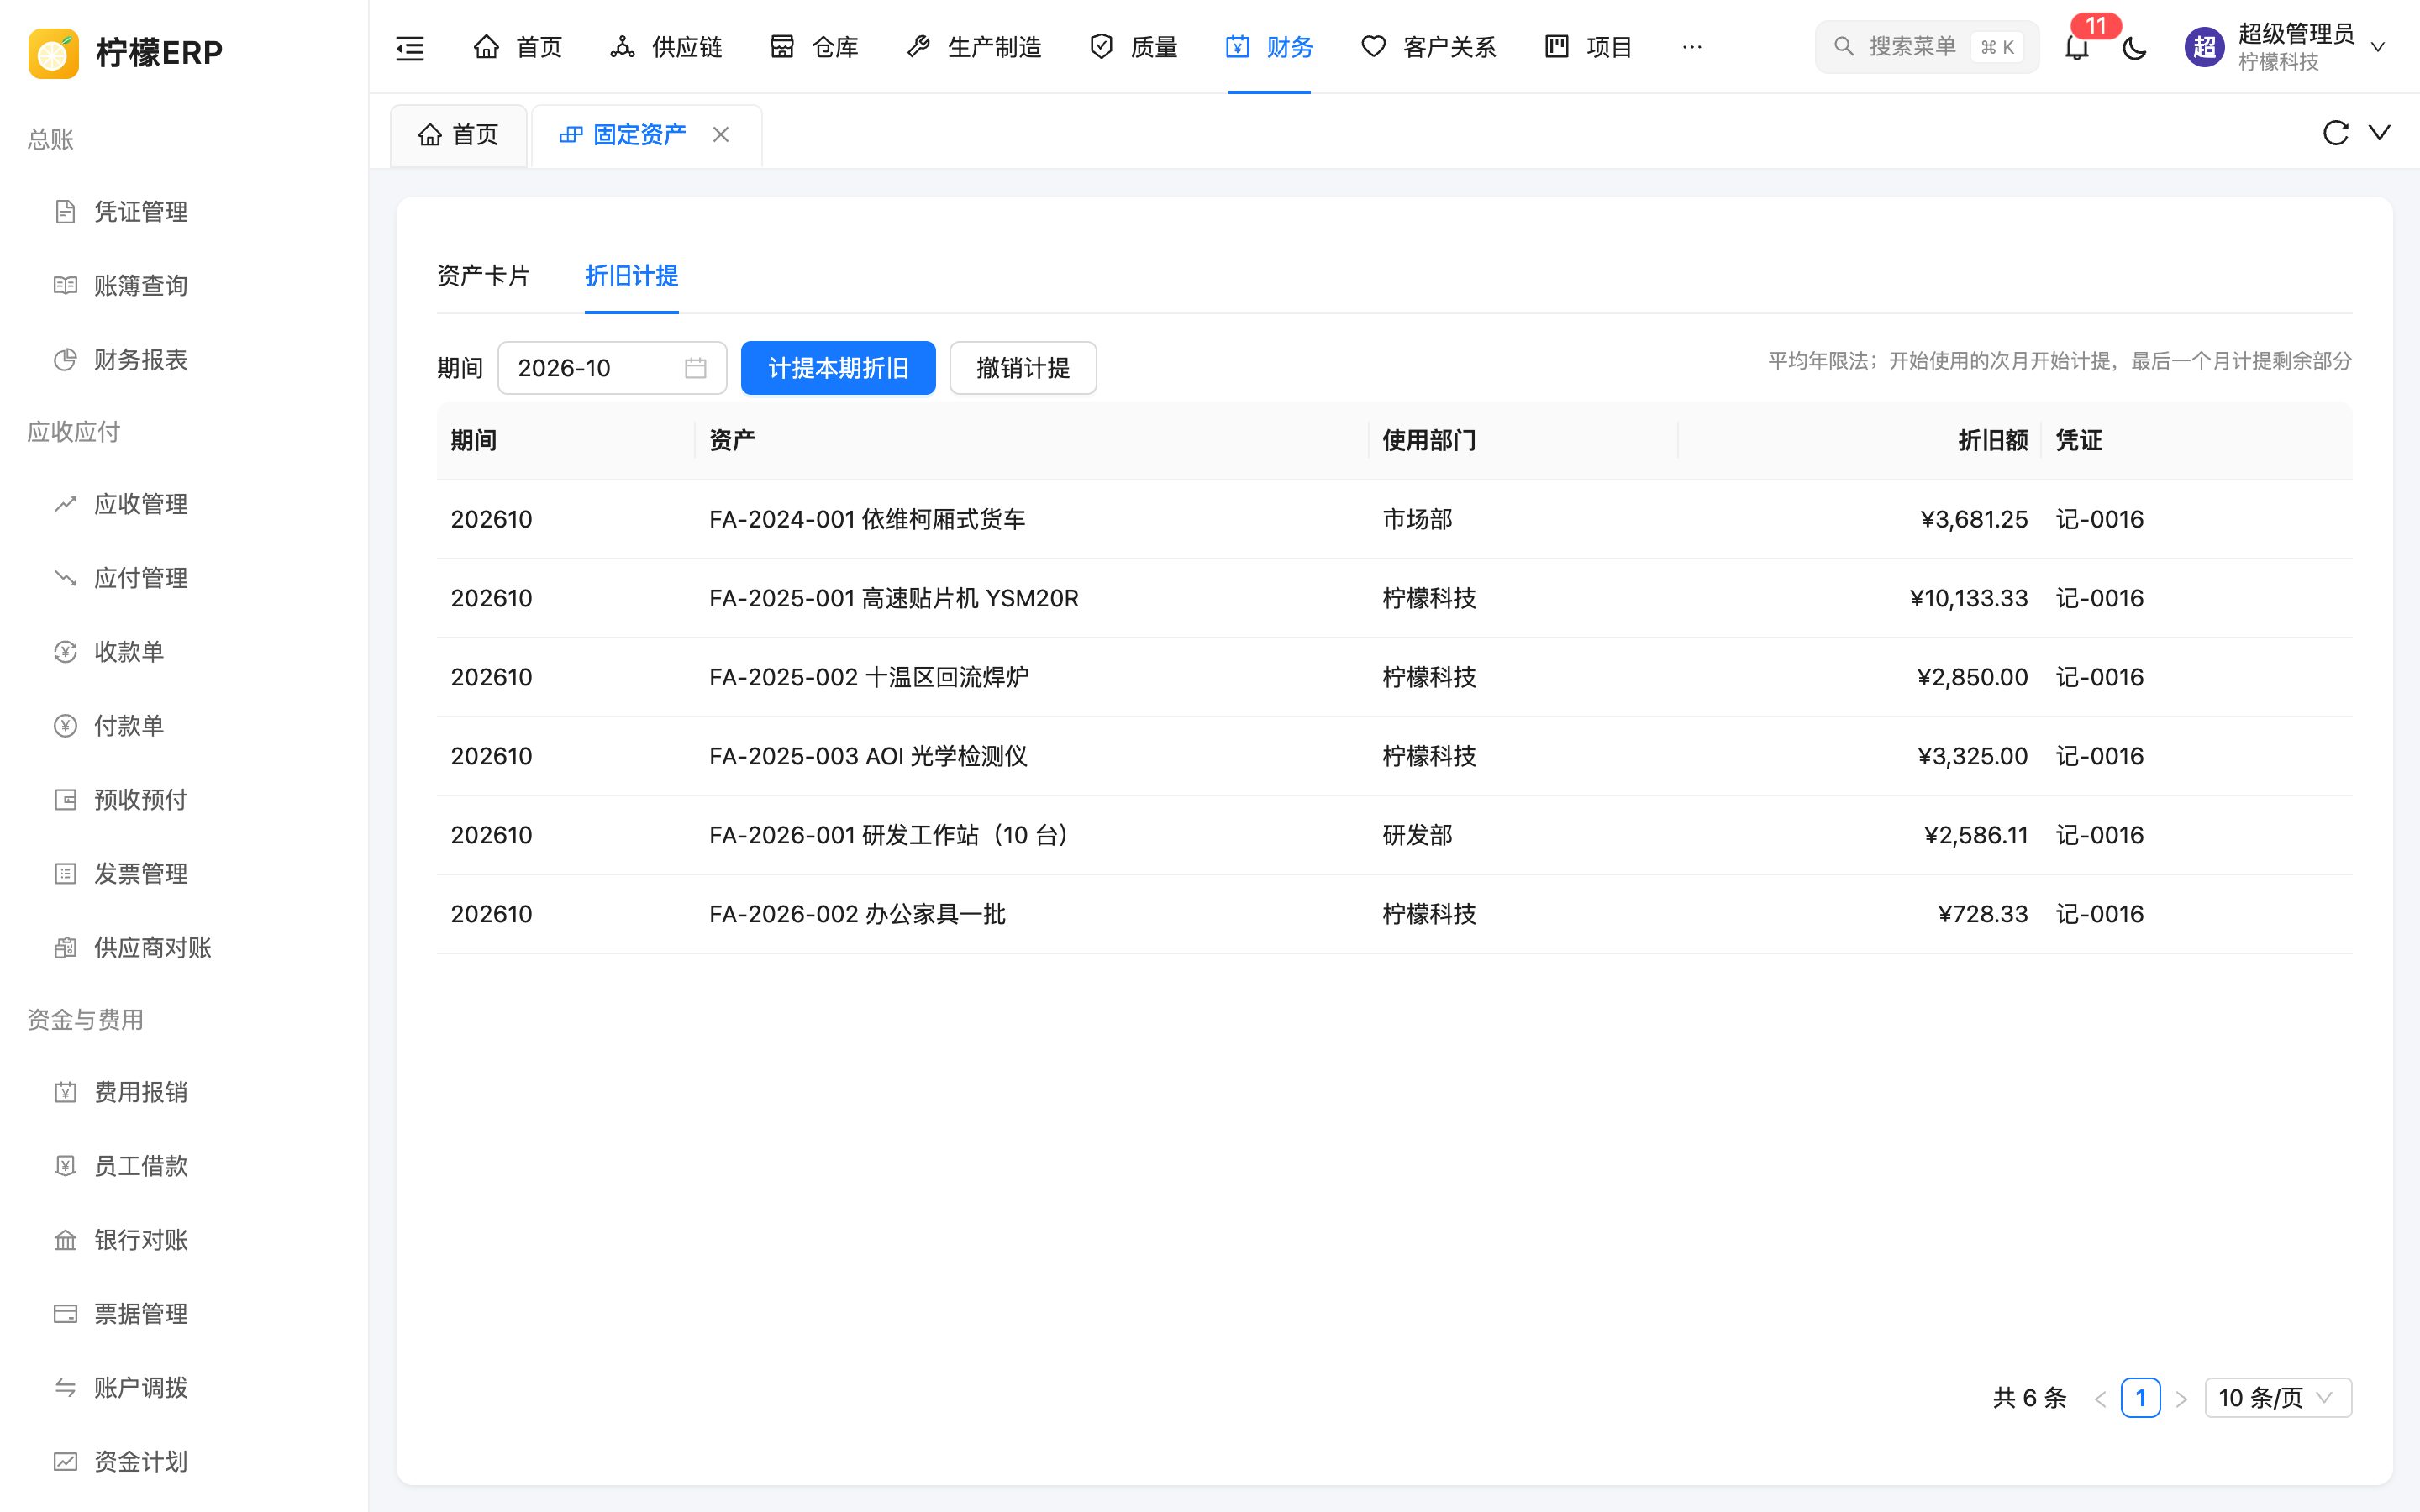Click the 柠檬ERP logo icon
2420x1512 pixels.
[53, 52]
